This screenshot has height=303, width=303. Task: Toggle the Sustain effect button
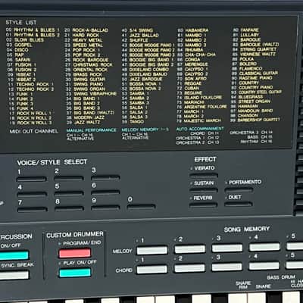[x=204, y=190]
